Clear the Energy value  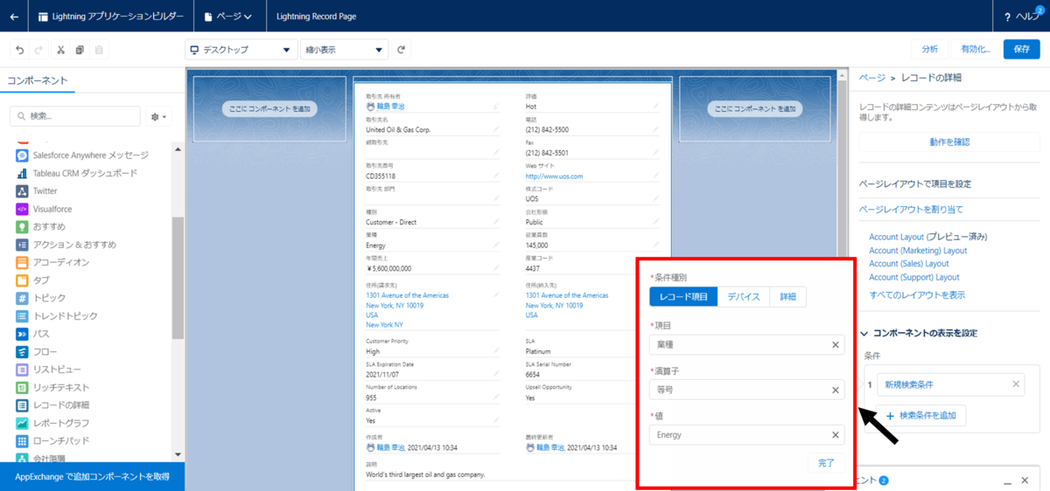coord(835,435)
